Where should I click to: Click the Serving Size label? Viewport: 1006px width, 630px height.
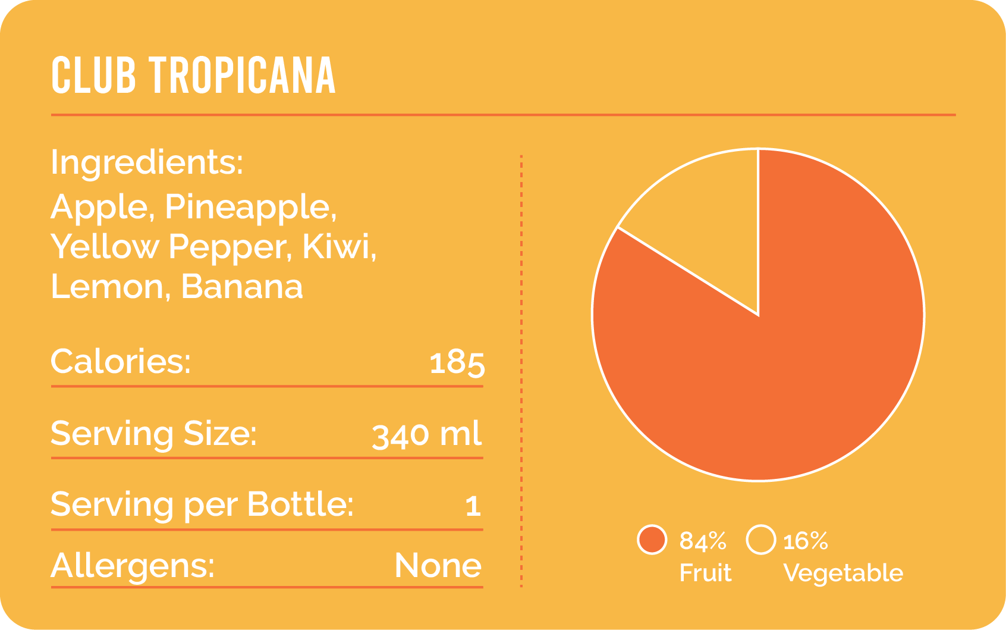click(153, 433)
